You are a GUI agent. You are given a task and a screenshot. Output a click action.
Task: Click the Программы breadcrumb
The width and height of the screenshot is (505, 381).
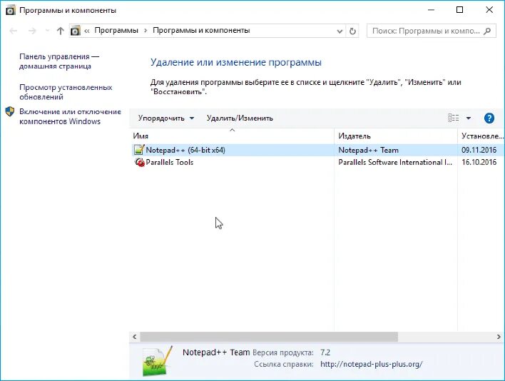click(116, 31)
